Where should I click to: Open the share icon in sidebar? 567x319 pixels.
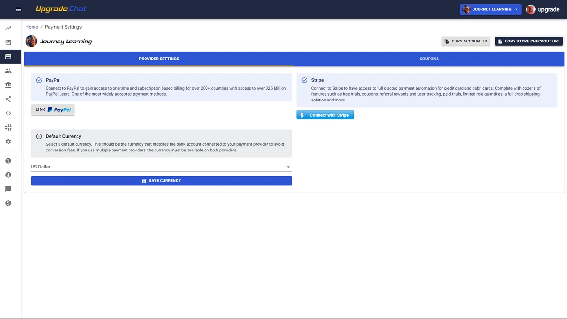[x=8, y=99]
